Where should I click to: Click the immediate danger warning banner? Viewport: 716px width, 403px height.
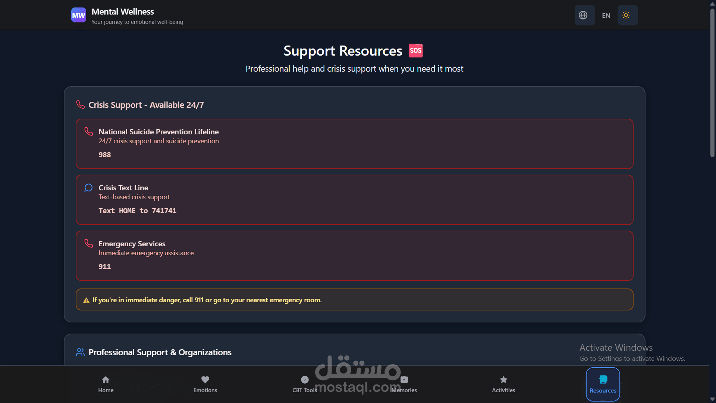355,300
